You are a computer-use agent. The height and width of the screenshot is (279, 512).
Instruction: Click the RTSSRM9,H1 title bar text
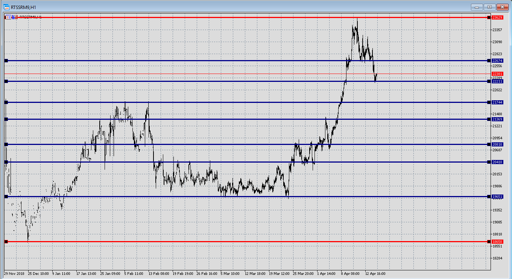(x=23, y=7)
